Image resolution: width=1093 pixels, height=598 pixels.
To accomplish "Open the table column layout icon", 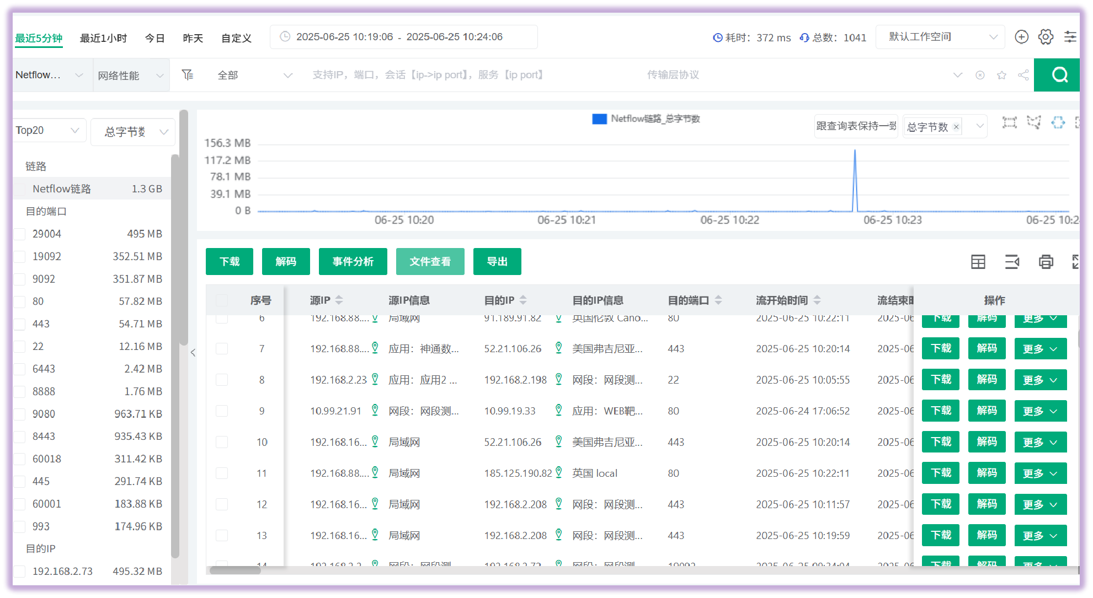I will [x=978, y=262].
